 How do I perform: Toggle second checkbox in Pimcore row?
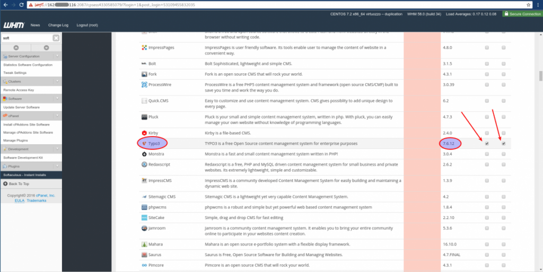coord(504,265)
